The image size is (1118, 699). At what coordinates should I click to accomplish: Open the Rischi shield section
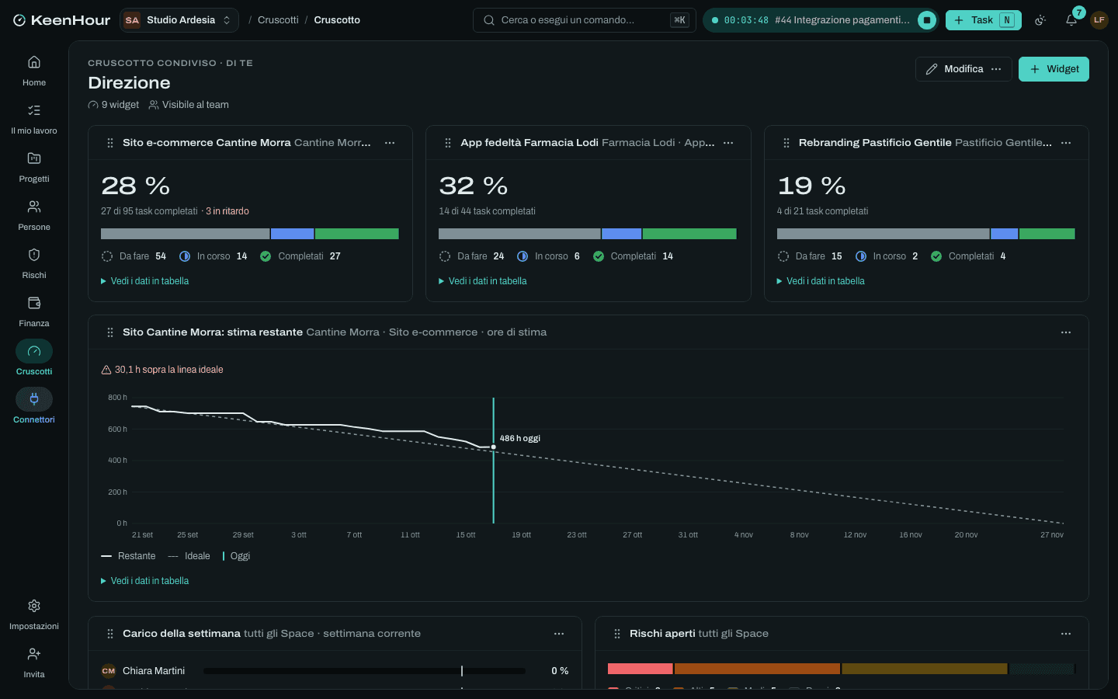click(x=34, y=263)
